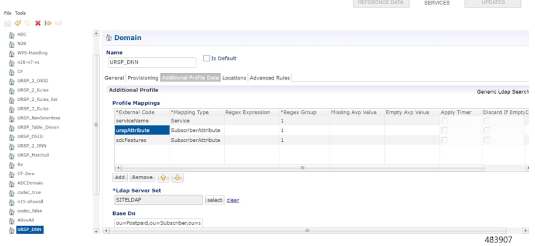Click the house icon beside Rx domain
The image size is (535, 246).
(12, 165)
